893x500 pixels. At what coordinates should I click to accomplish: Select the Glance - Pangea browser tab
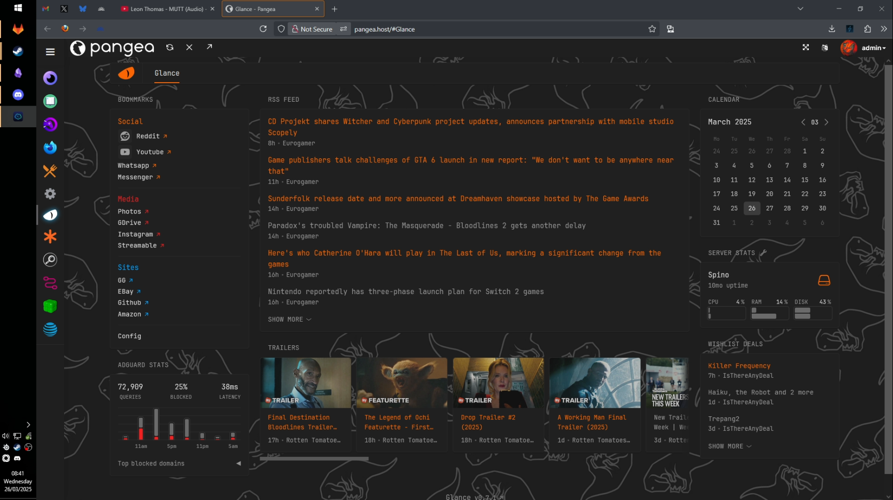pyautogui.click(x=273, y=9)
